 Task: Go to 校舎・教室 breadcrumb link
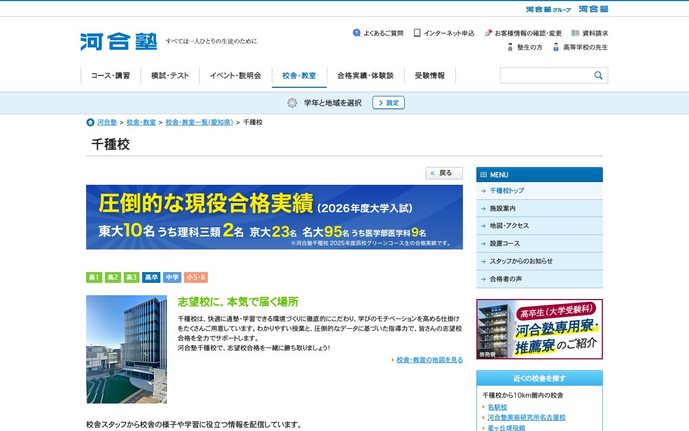point(141,122)
